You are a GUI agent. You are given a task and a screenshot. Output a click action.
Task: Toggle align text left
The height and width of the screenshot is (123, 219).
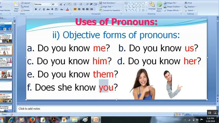75,9
